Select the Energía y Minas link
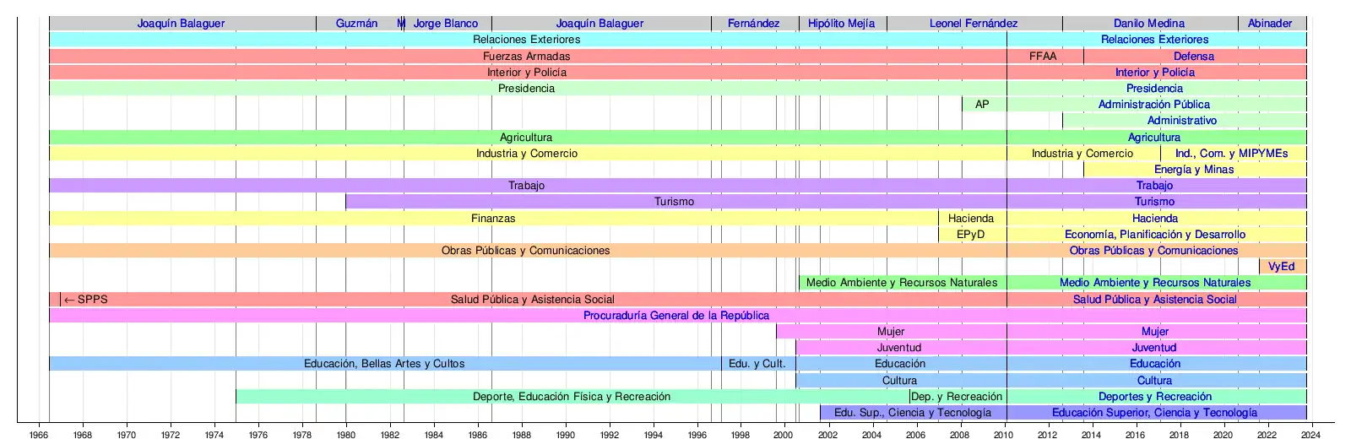 pyautogui.click(x=1193, y=170)
